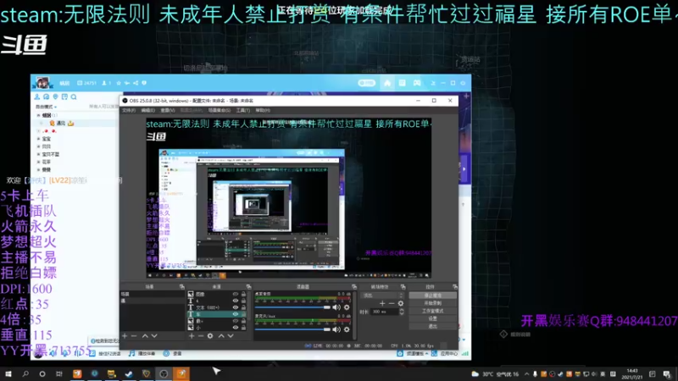Viewport: 678px width, 381px height.
Task: Open source properties gear icon
Action: 210,335
